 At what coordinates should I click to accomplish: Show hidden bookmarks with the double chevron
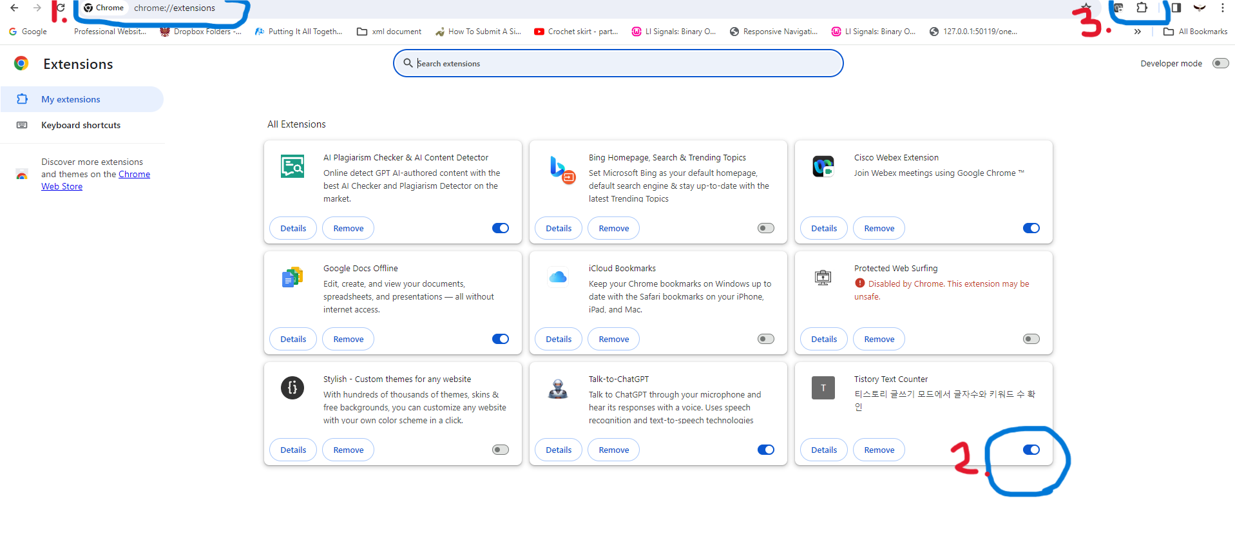(1138, 32)
